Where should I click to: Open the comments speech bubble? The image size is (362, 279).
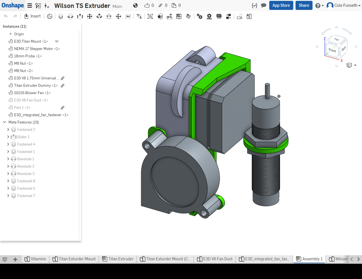tap(264, 5)
